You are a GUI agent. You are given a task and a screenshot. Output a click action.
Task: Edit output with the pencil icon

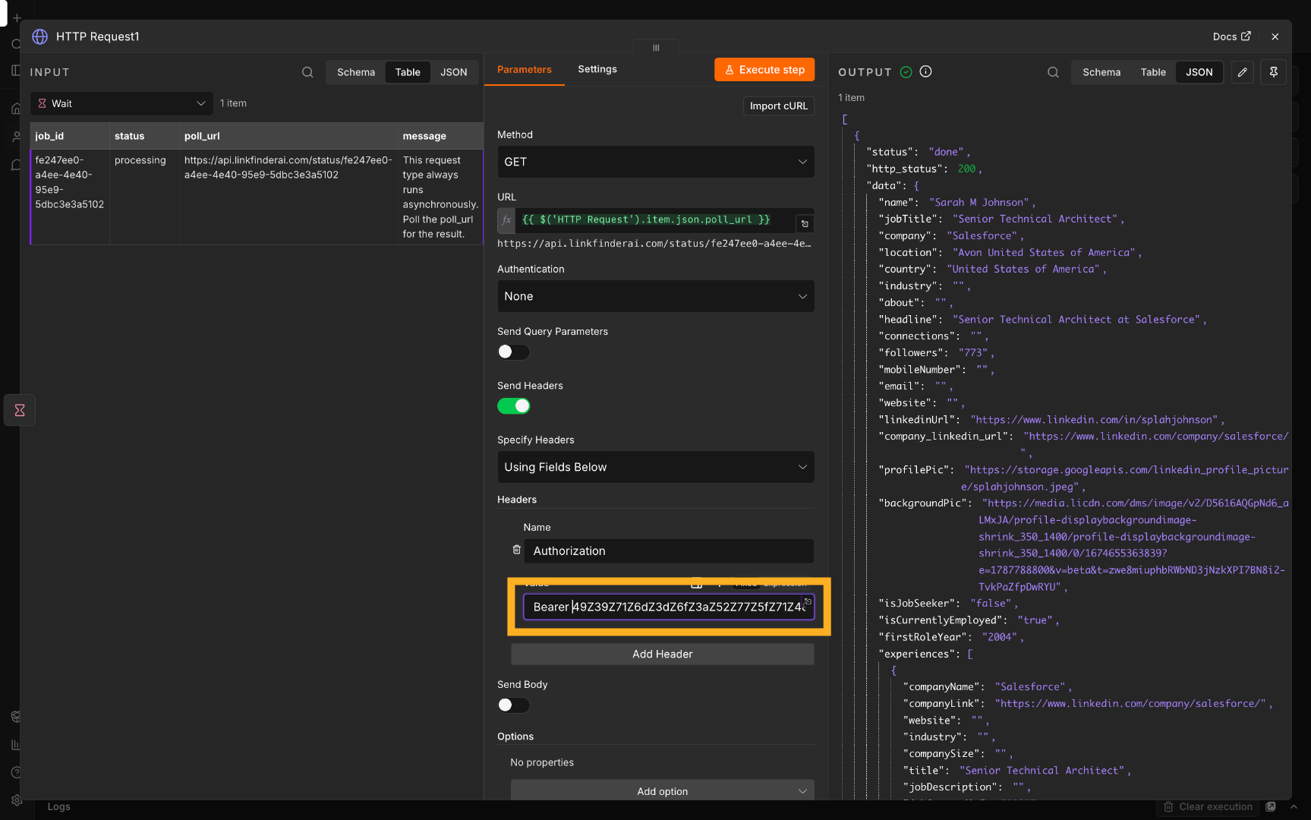(1242, 72)
